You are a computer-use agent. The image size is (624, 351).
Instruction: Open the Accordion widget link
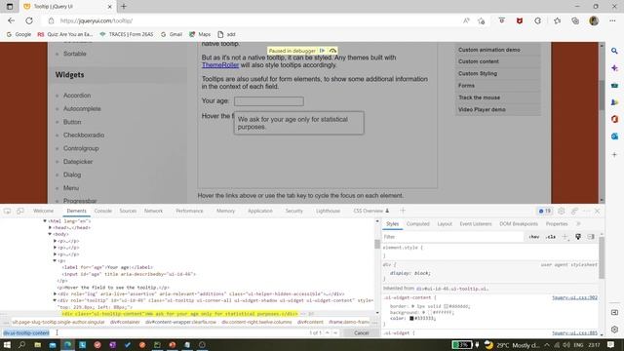(x=77, y=96)
